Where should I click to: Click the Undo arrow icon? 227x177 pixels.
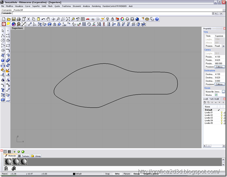tap(43, 19)
